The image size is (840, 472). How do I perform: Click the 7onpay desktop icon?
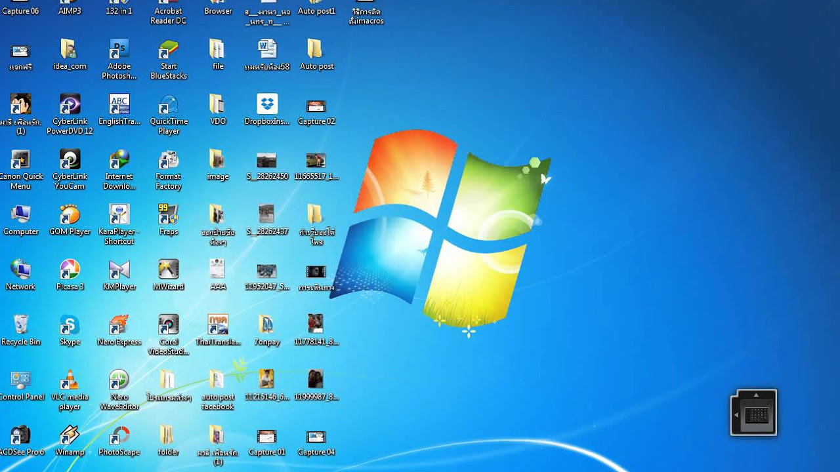point(267,325)
